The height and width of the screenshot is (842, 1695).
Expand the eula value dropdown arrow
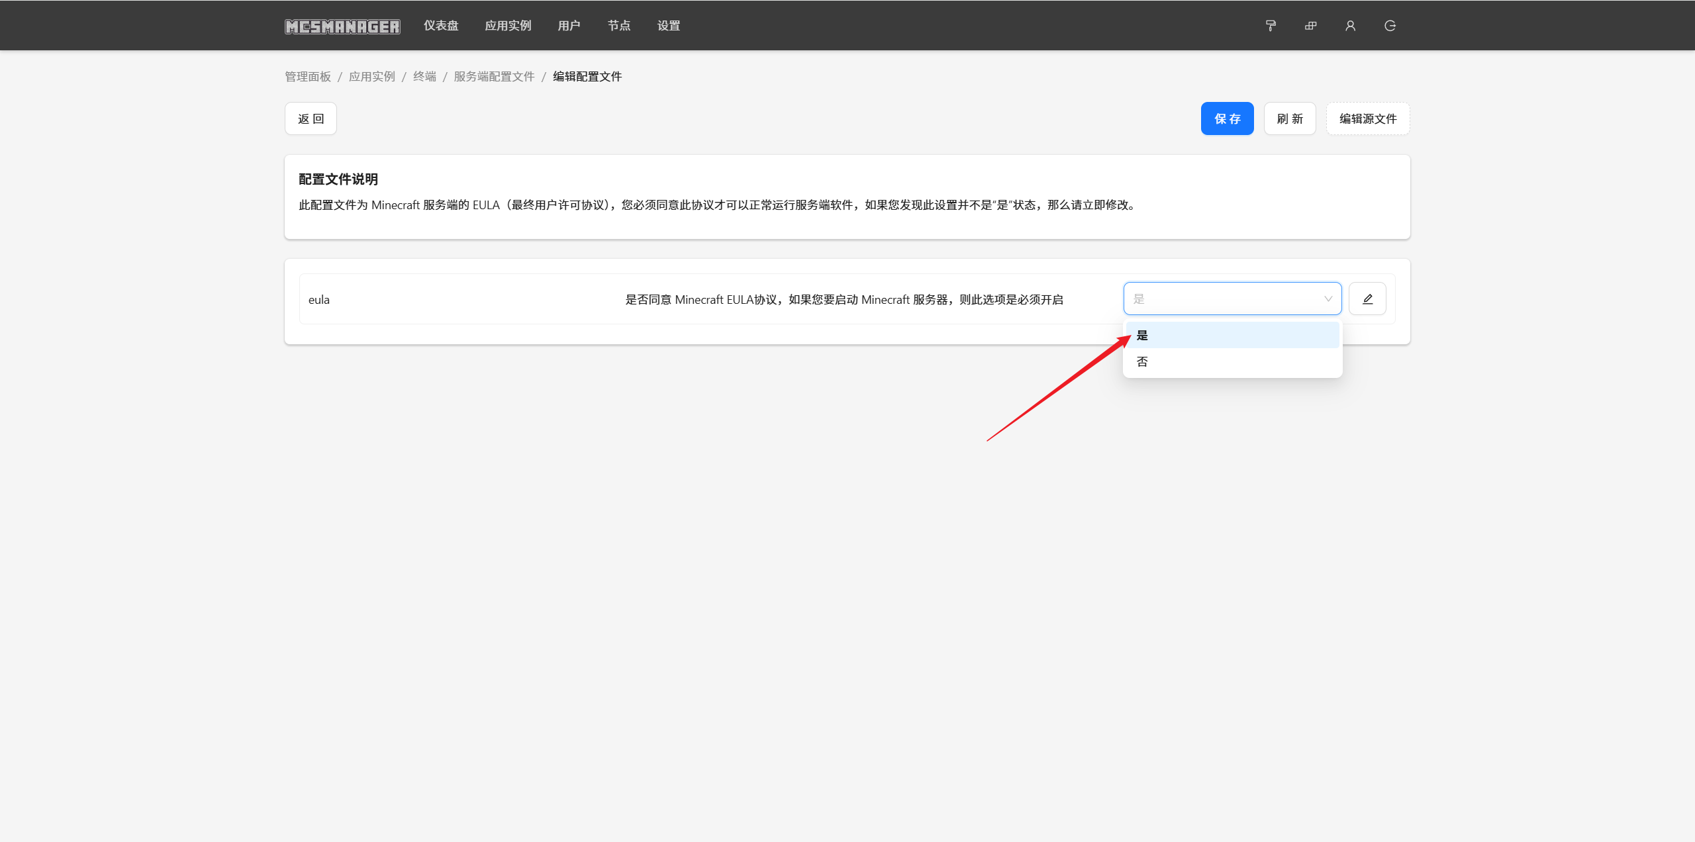1328,299
